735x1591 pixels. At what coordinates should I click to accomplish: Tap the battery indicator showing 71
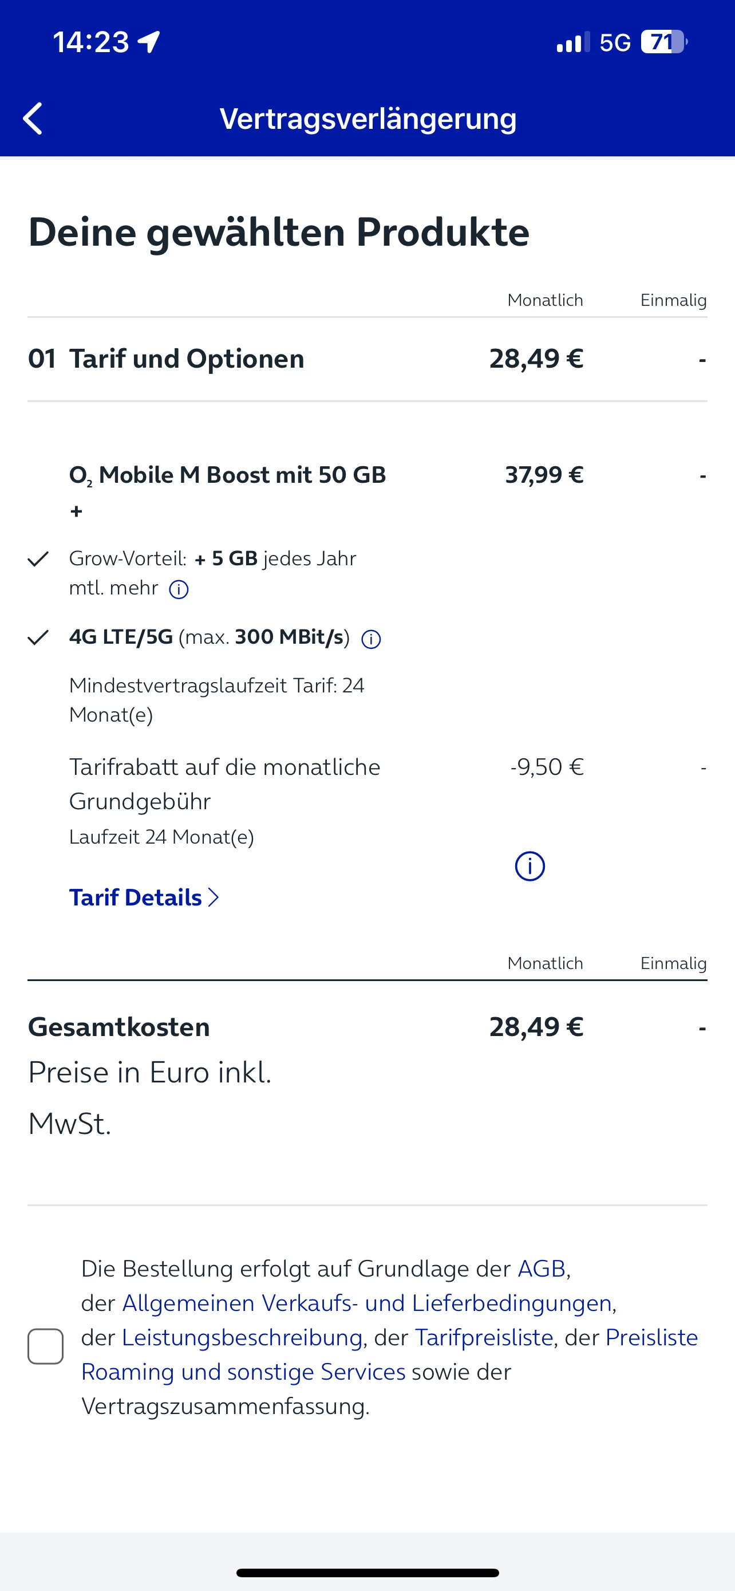(663, 42)
